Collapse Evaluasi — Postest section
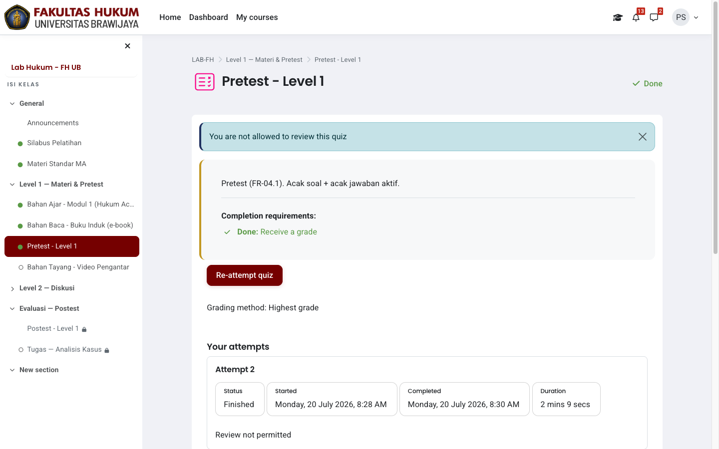Screen dimensions: 719x449 click(12, 309)
